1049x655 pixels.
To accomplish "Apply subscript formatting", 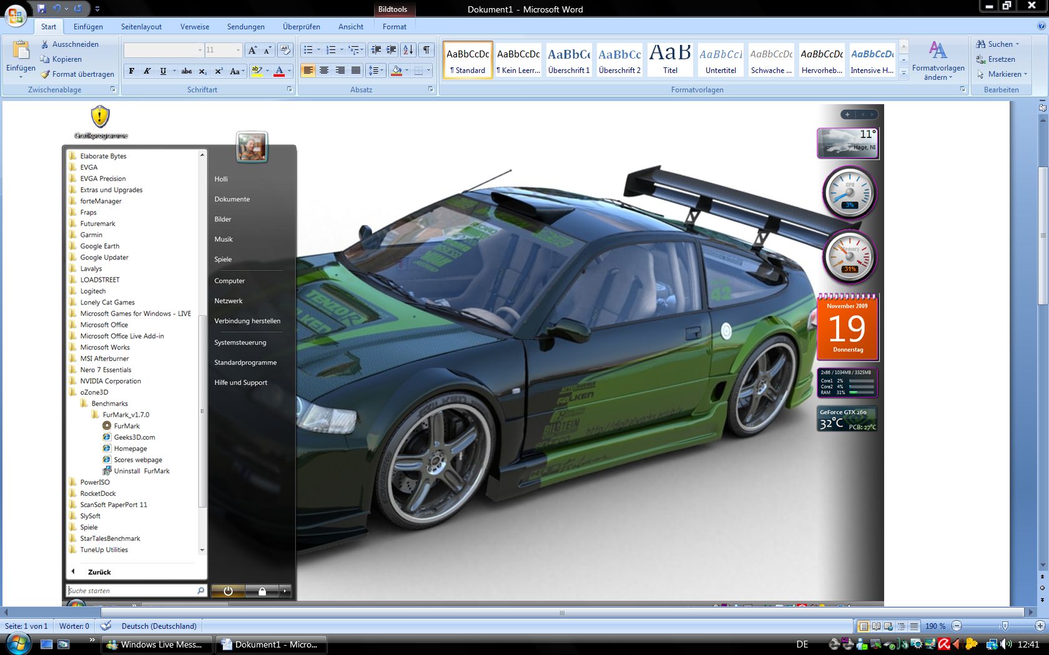I will [202, 71].
